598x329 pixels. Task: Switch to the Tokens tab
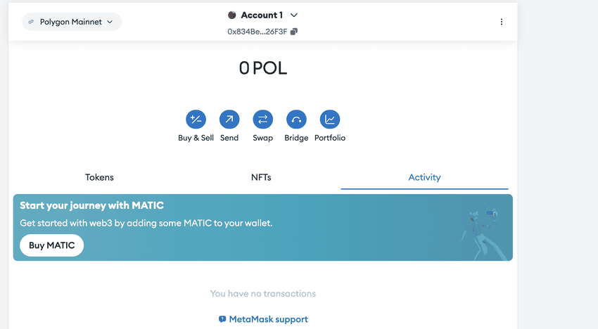pyautogui.click(x=99, y=177)
